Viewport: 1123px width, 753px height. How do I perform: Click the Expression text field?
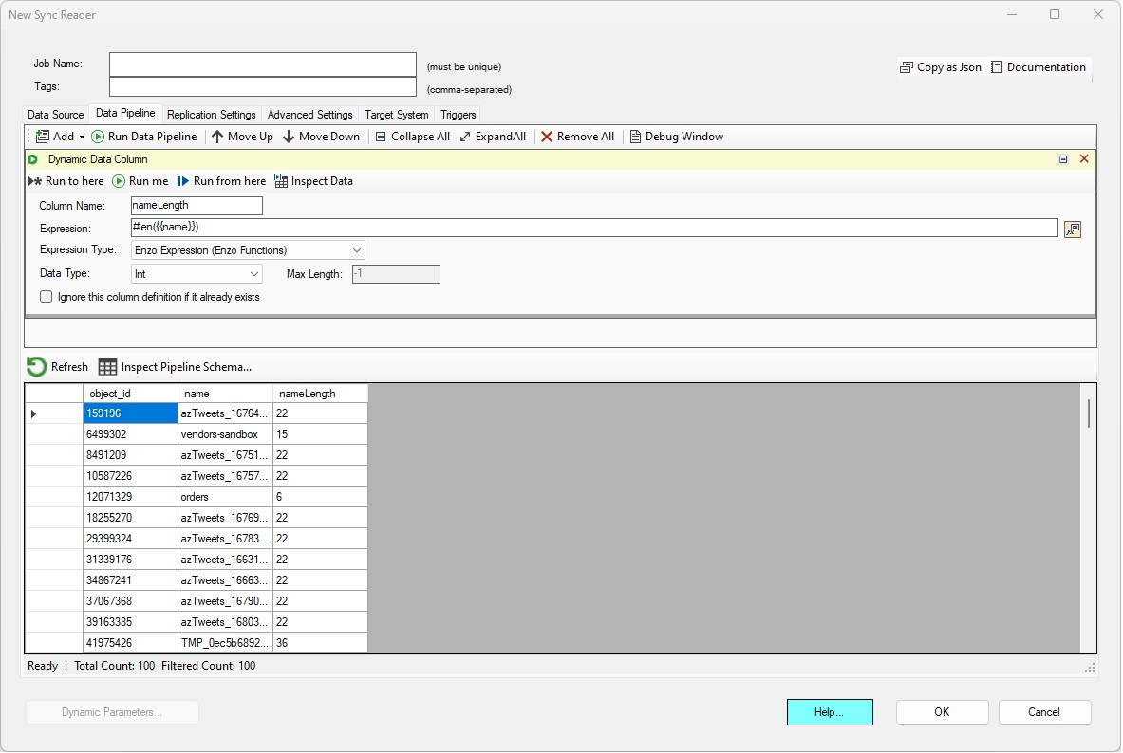click(594, 228)
